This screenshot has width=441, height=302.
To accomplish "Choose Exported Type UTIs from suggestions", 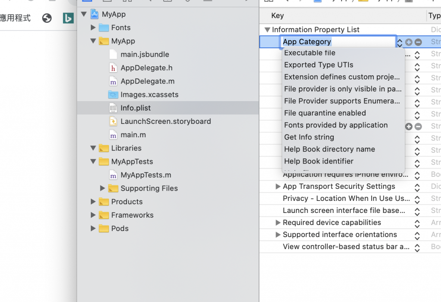I will point(319,65).
